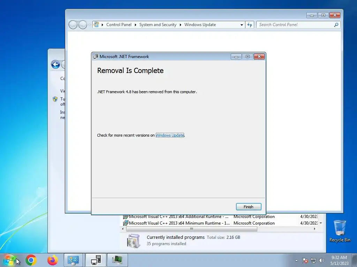This screenshot has width=357, height=267.
Task: Click Control Panel in Windows Update breadcrumb
Action: click(x=119, y=25)
